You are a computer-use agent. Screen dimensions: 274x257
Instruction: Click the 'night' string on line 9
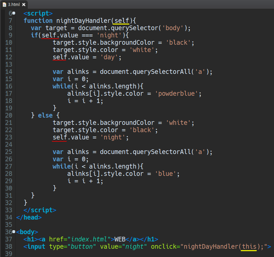(x=109, y=35)
